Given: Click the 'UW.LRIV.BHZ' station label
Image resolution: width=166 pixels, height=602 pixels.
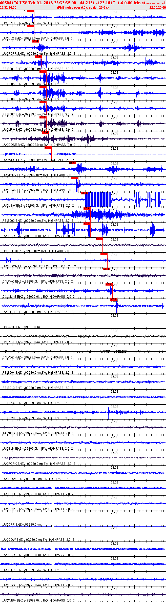Looking at the screenshot, I should coord(12,130).
